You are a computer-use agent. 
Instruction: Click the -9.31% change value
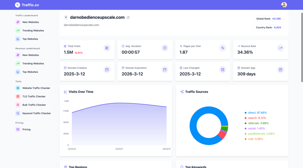[x=78, y=53]
